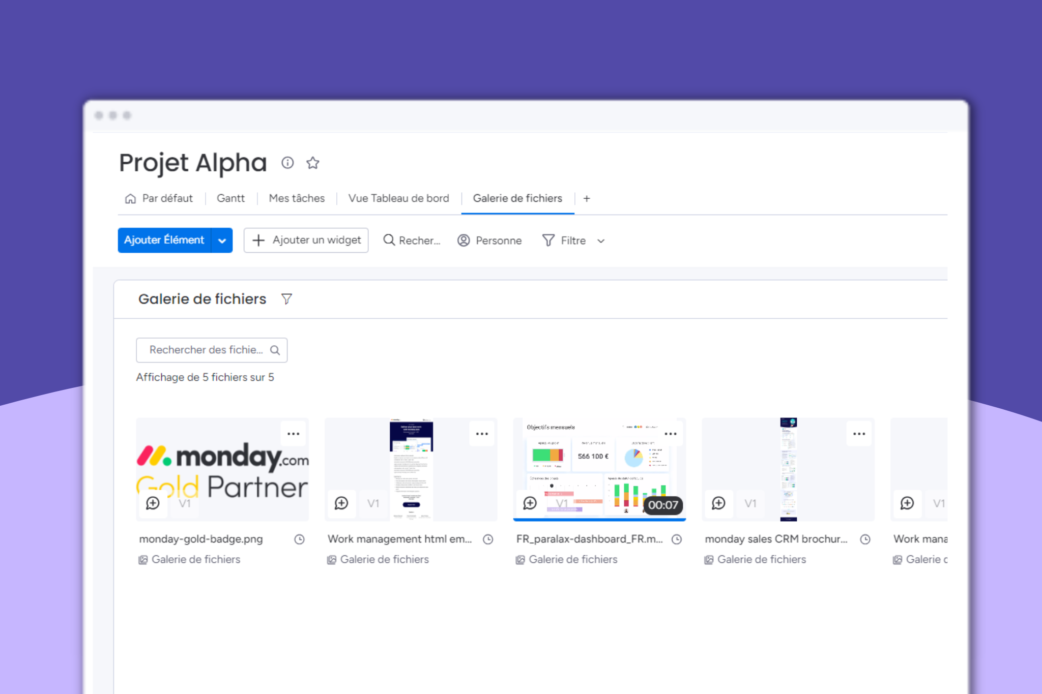Screen dimensions: 1042x694
Task: Open Galerie de fichiers link under monday-gold-badge.png
Action: click(x=189, y=559)
